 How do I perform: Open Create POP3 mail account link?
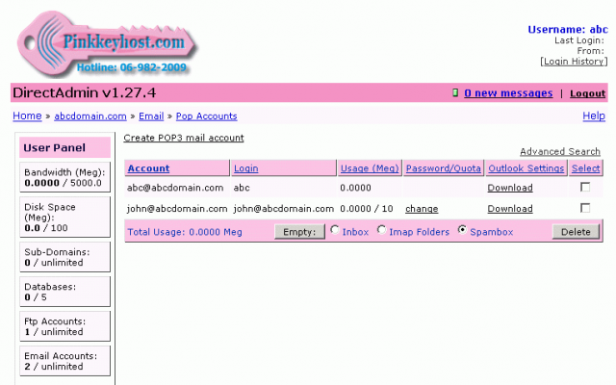pos(183,139)
